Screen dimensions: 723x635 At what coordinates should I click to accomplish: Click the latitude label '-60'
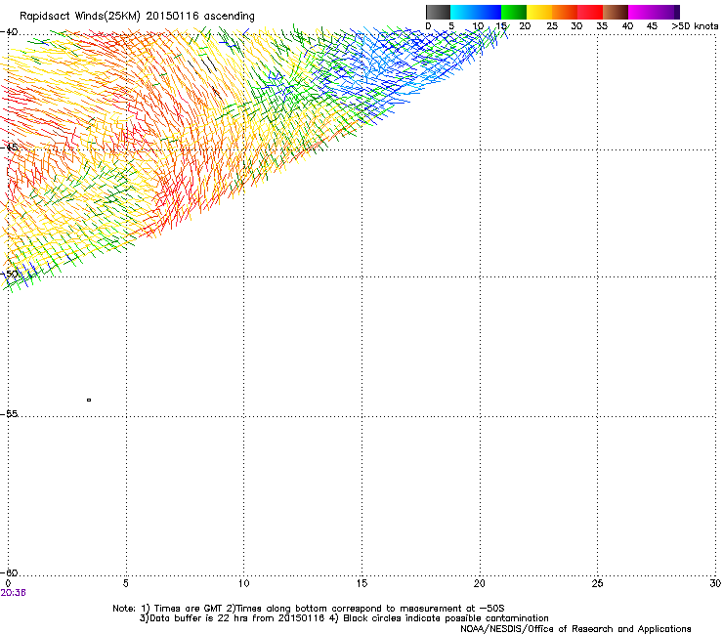click(10, 572)
